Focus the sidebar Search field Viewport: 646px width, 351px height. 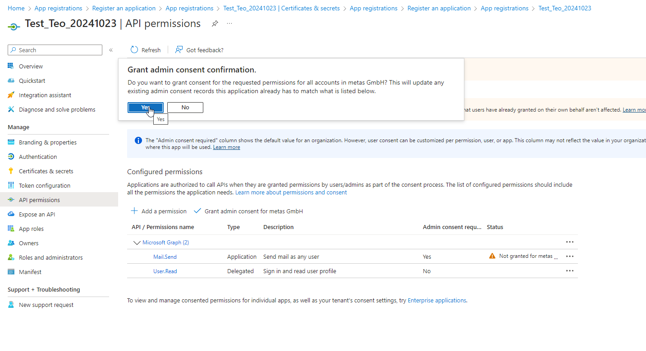point(55,50)
